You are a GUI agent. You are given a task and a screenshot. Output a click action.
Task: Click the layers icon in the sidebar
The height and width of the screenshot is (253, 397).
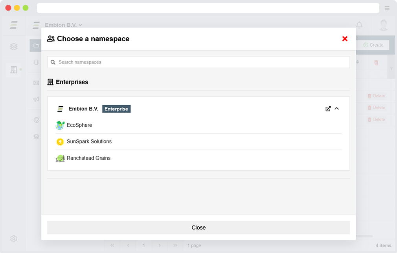pos(14,47)
